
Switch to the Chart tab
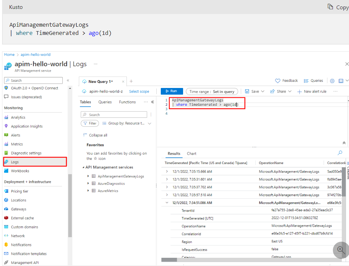191,154
